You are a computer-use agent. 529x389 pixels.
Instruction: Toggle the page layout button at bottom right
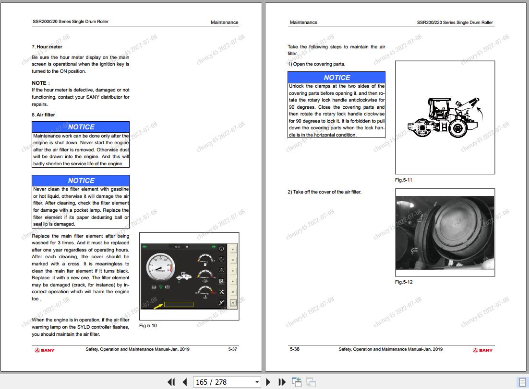click(522, 382)
